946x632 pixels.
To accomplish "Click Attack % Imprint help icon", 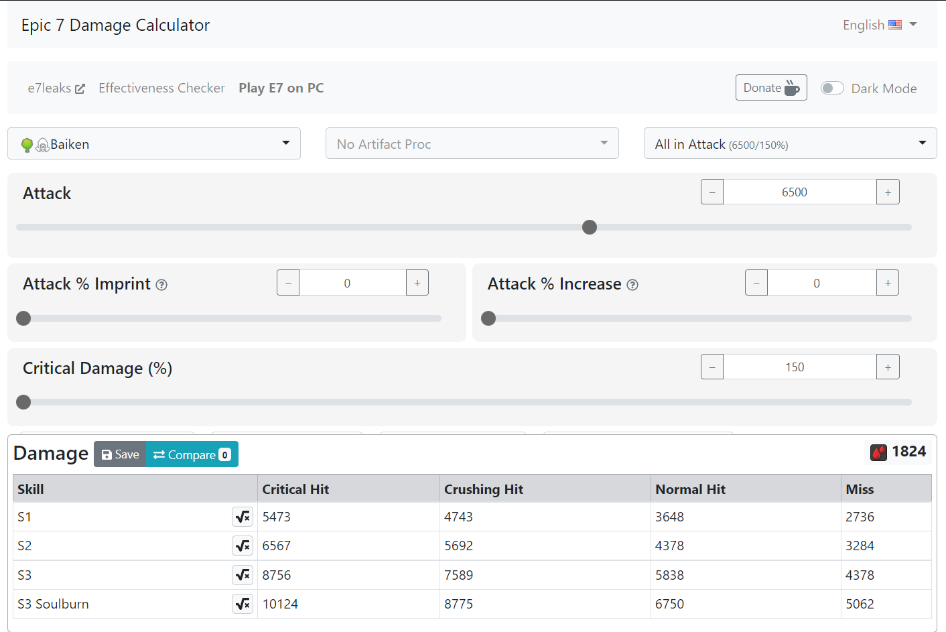I will (161, 285).
